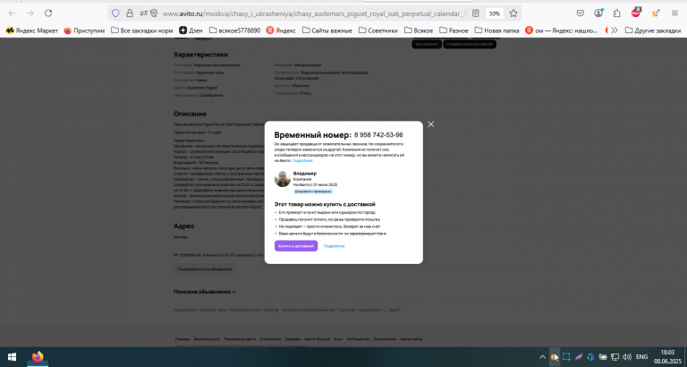
Task: Click the blue-green swirl tray icon
Action: click(590, 357)
